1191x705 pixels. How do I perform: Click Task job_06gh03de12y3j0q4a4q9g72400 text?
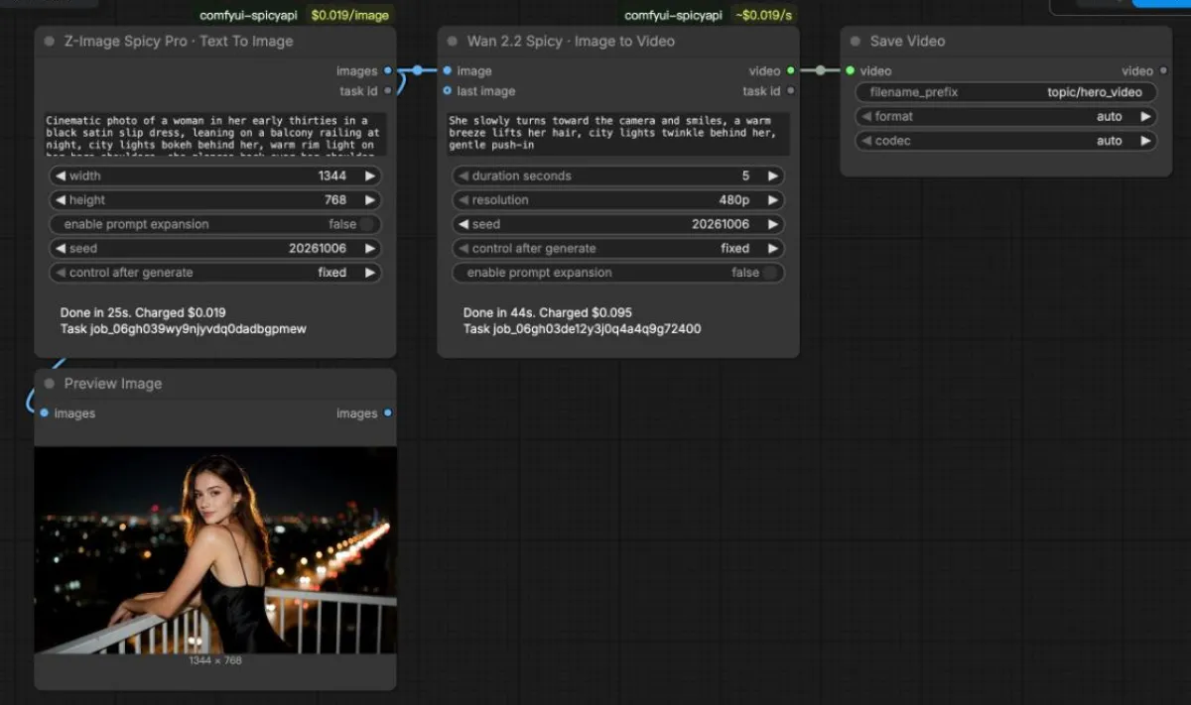583,328
